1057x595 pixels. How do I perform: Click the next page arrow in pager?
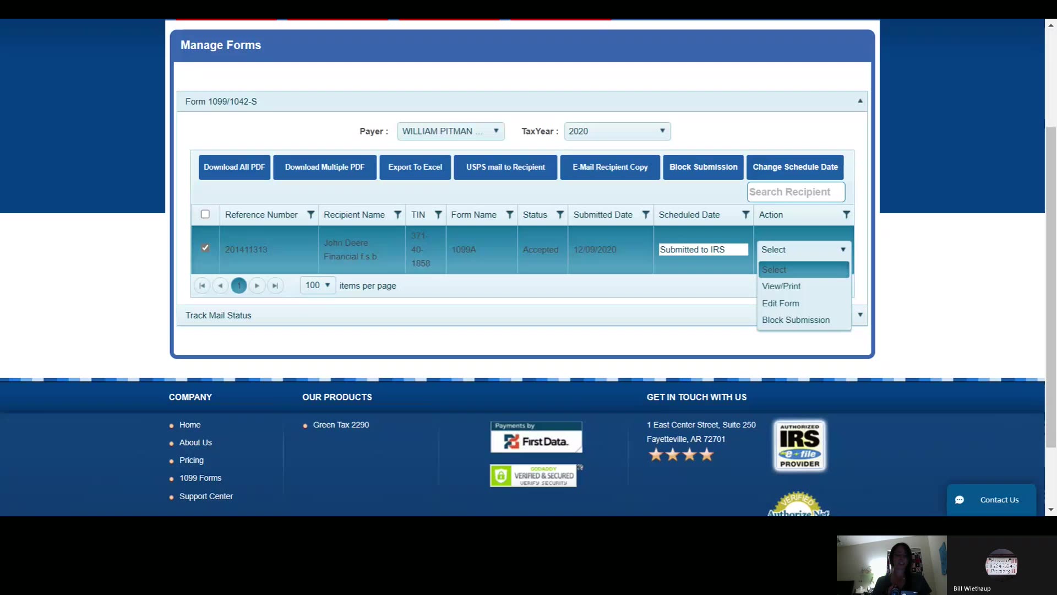[x=257, y=285]
